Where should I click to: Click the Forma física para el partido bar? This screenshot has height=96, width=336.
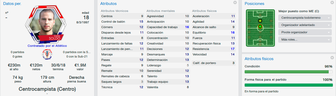pos(289,85)
